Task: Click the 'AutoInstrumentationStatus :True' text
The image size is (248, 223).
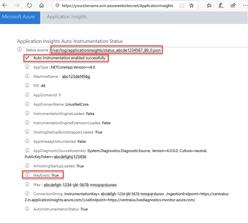Action: tap(61, 209)
